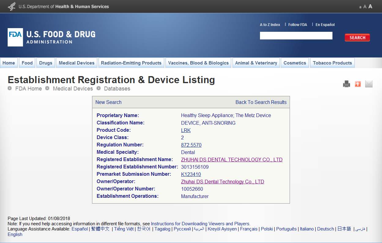Click the red SEARCH button

tap(357, 37)
